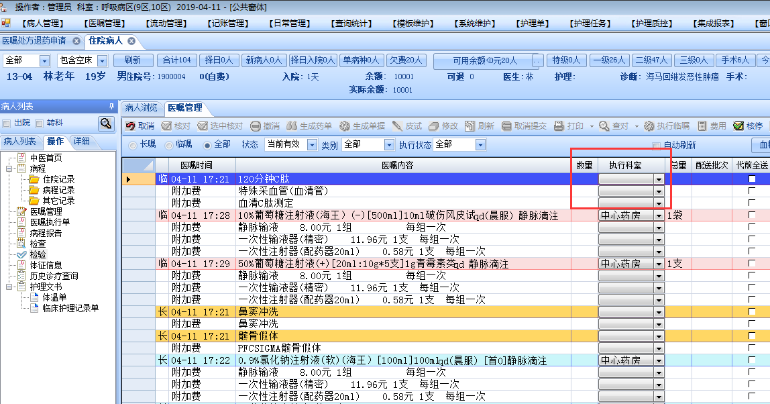
Task: Open the 包含空床 dropdown
Action: (102, 60)
